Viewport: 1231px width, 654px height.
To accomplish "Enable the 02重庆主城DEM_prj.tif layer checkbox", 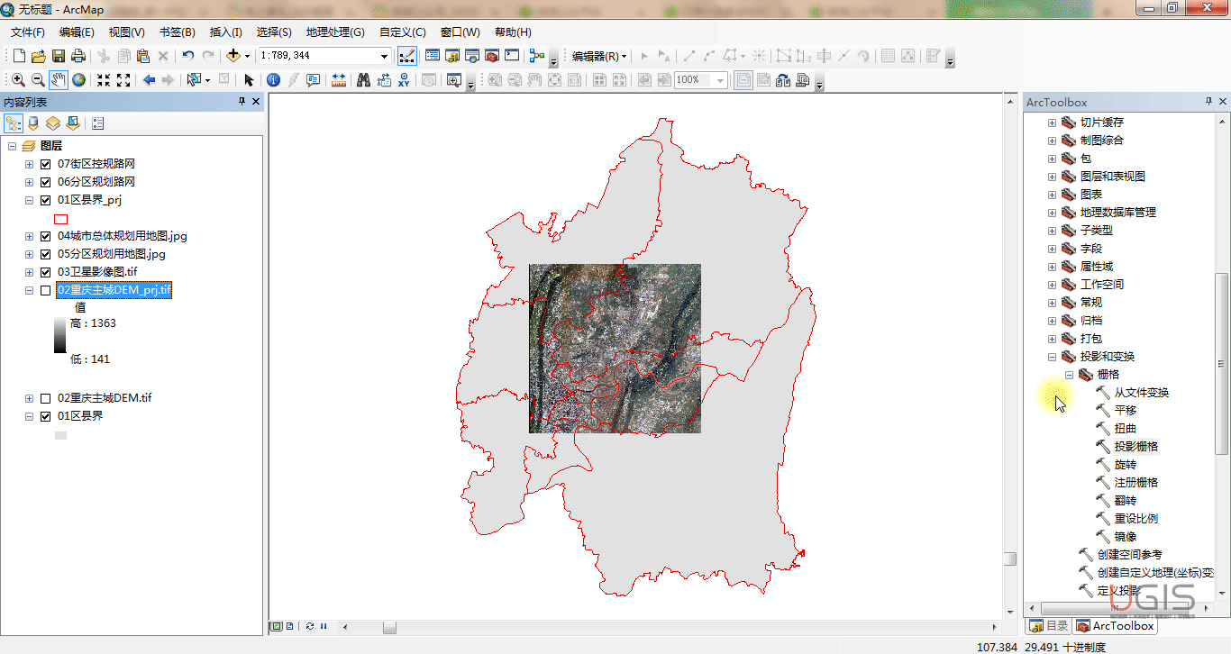I will 46,290.
